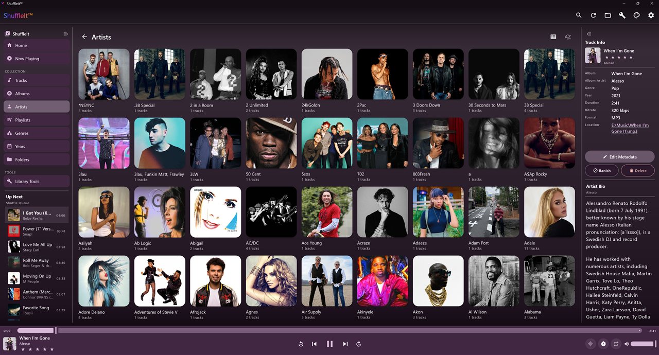This screenshot has height=355, width=659.
Task: Click the Edit Metadata button
Action: pyautogui.click(x=620, y=156)
